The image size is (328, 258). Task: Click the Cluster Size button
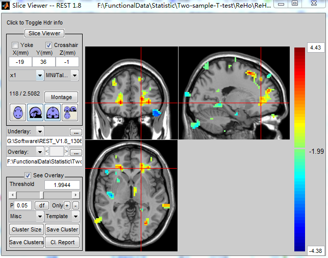(27, 229)
